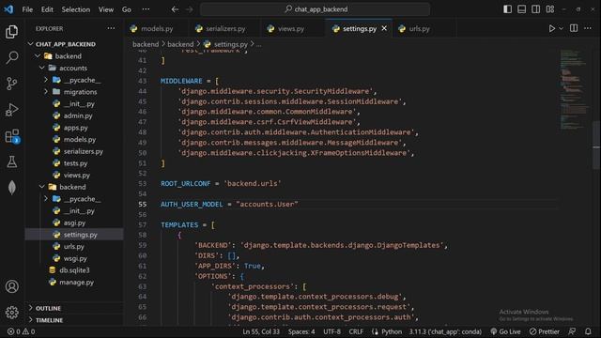Collapse the top-level backend folder
Image resolution: width=601 pixels, height=338 pixels.
(x=38, y=56)
